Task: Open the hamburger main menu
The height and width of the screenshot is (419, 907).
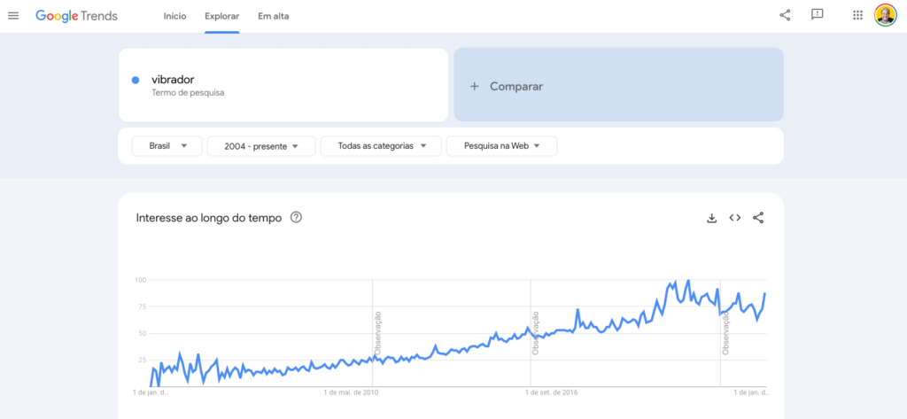Action: 13,16
